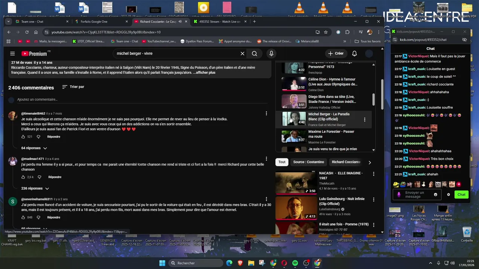Open Dyatlov Pass Forum bookmark
The image size is (479, 269).
click(x=197, y=41)
